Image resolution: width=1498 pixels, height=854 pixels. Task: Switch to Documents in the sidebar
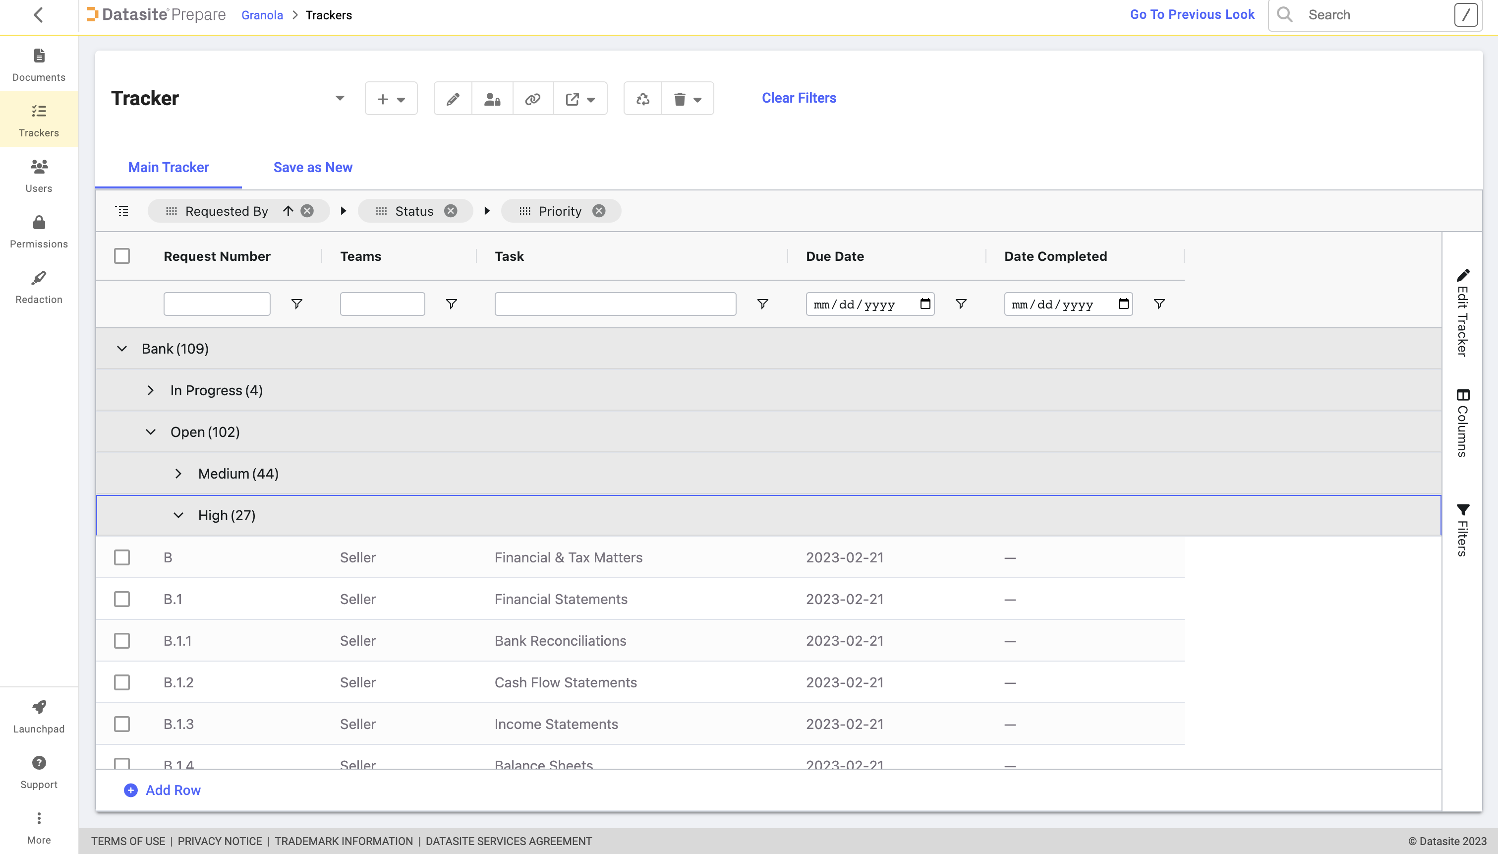coord(39,64)
